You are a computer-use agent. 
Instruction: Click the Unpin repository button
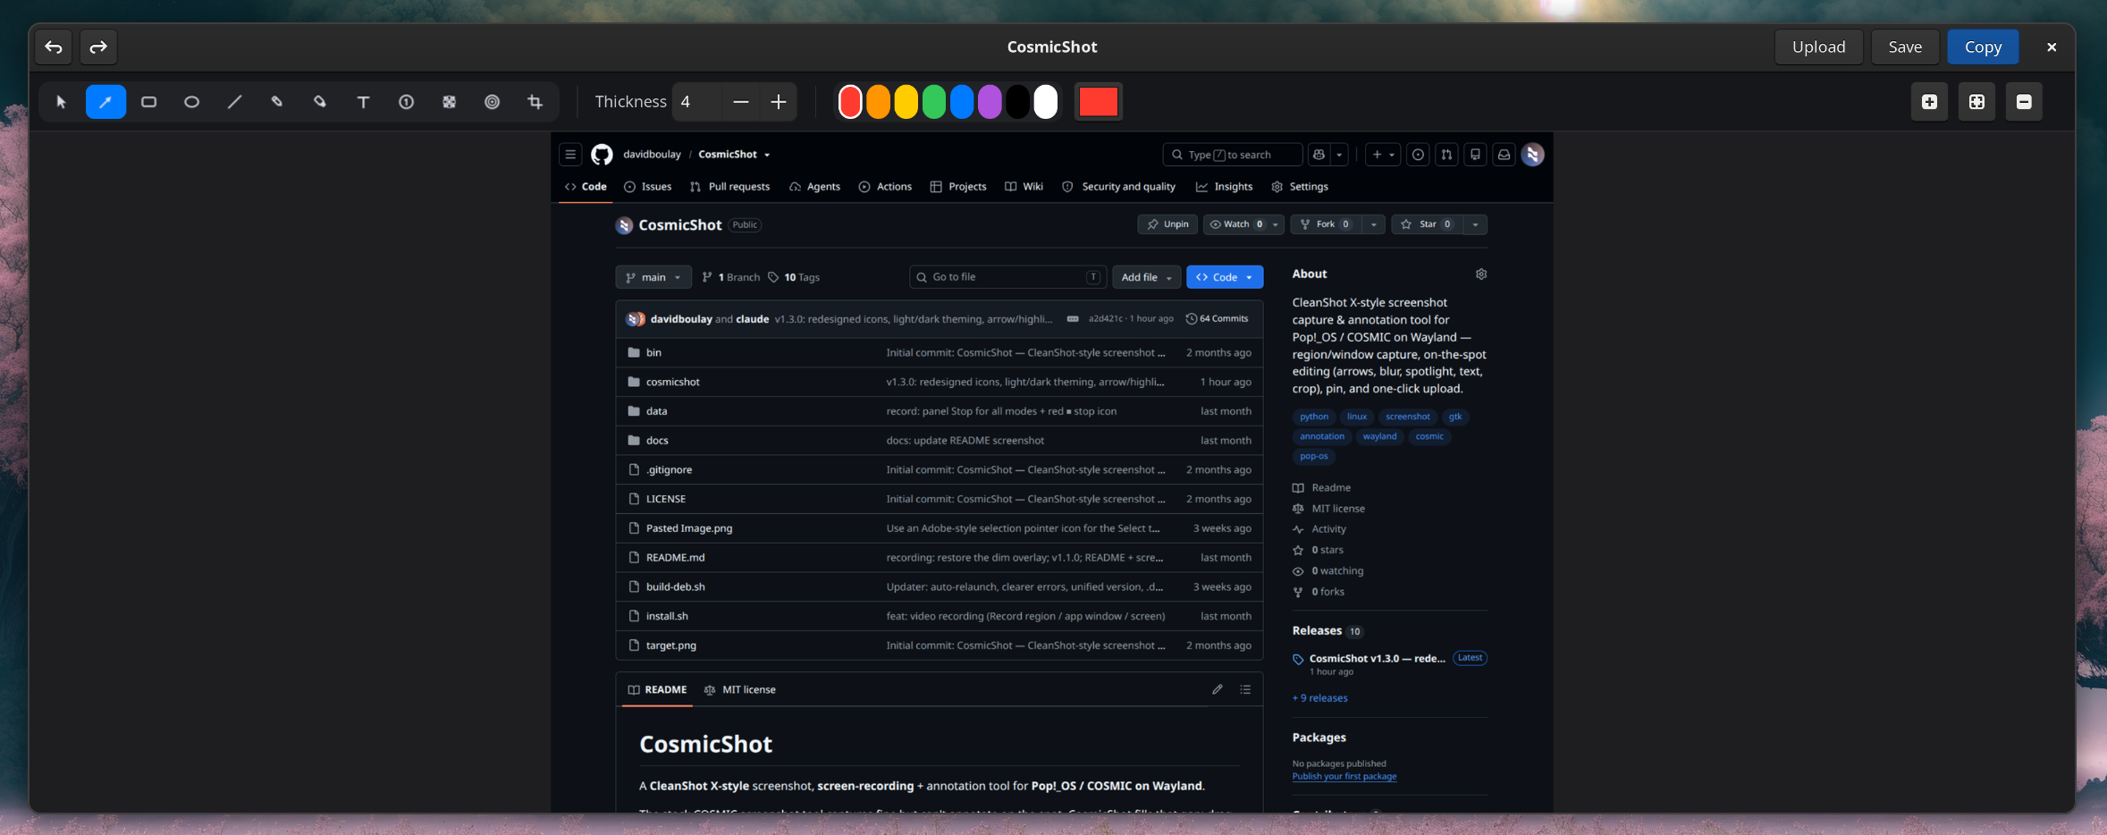coord(1167,224)
